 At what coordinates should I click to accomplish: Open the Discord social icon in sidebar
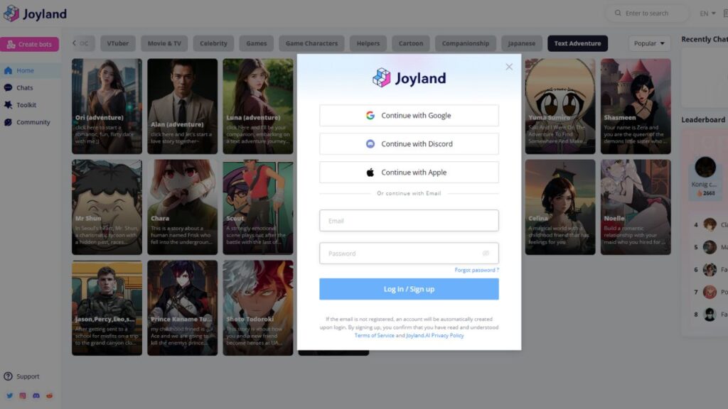point(36,396)
